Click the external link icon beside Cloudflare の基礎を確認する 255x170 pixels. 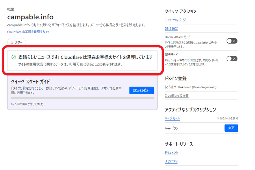[x=47, y=32]
